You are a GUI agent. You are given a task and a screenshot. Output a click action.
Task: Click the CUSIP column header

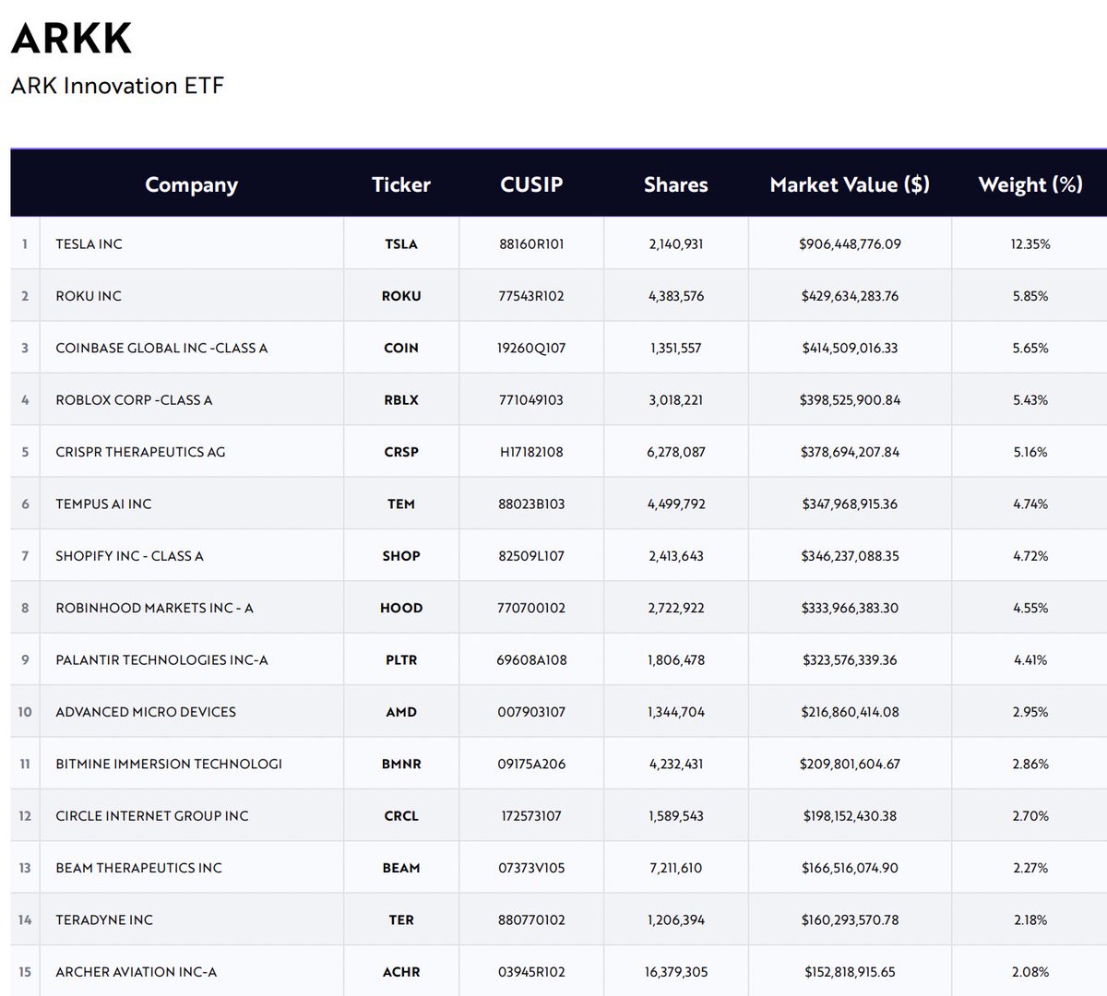pyautogui.click(x=531, y=184)
